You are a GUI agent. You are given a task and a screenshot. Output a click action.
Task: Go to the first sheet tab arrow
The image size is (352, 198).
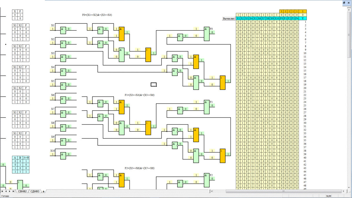pos(2,191)
